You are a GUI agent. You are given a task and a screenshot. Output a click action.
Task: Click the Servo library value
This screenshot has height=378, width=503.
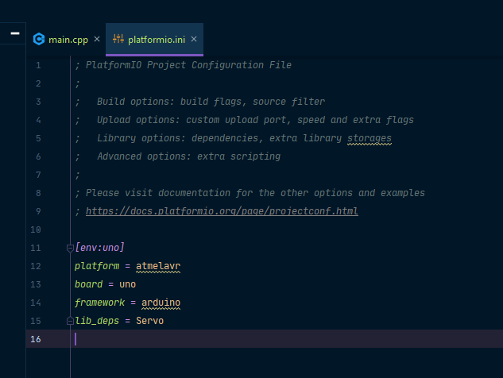[150, 321]
